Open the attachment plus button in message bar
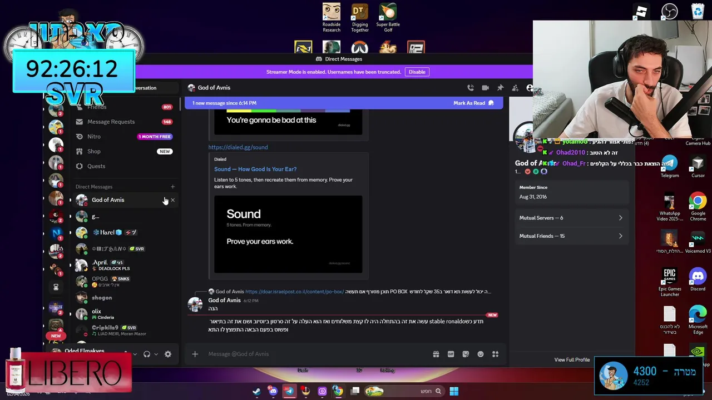This screenshot has width=712, height=400. [x=195, y=354]
